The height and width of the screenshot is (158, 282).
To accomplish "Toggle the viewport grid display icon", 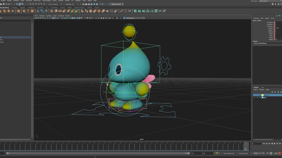I will coord(53,18).
